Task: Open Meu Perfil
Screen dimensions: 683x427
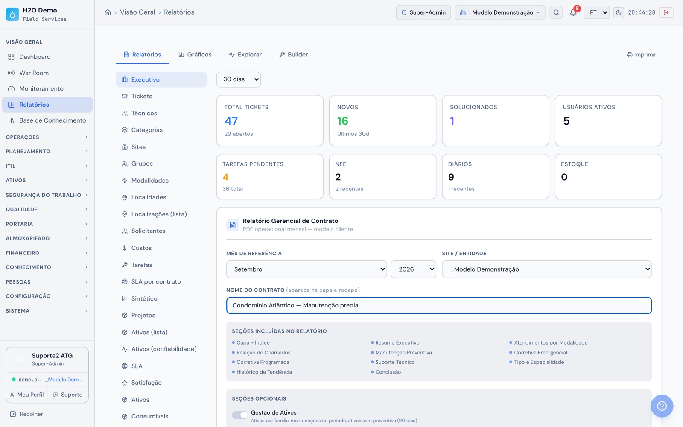Action: pyautogui.click(x=27, y=395)
